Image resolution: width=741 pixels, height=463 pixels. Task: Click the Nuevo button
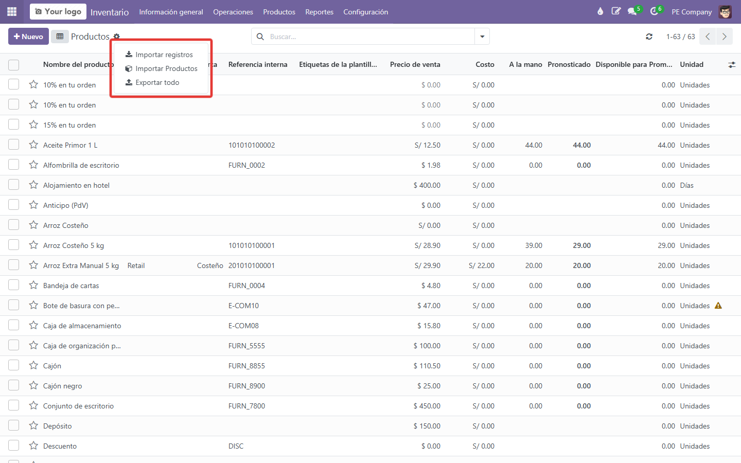pos(28,37)
